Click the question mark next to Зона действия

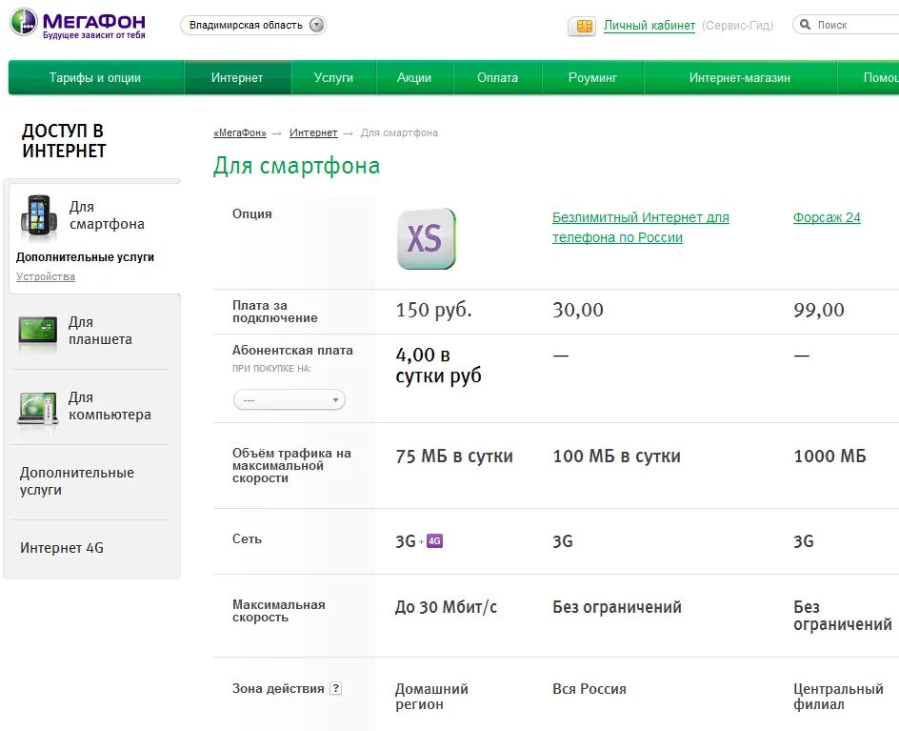click(336, 688)
